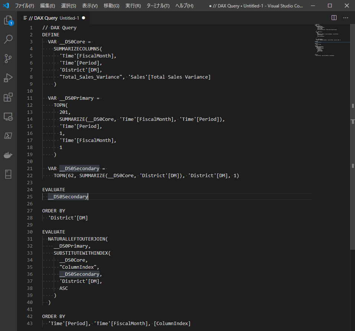Open the Search view in activity bar
Image resolution: width=355 pixels, height=331 pixels.
9,39
